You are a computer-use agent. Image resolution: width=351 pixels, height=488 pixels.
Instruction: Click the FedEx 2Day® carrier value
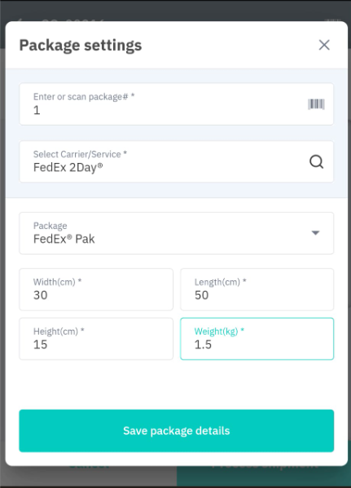point(68,168)
